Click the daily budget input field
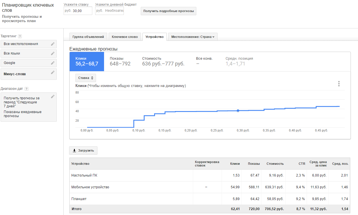 pos(114,11)
